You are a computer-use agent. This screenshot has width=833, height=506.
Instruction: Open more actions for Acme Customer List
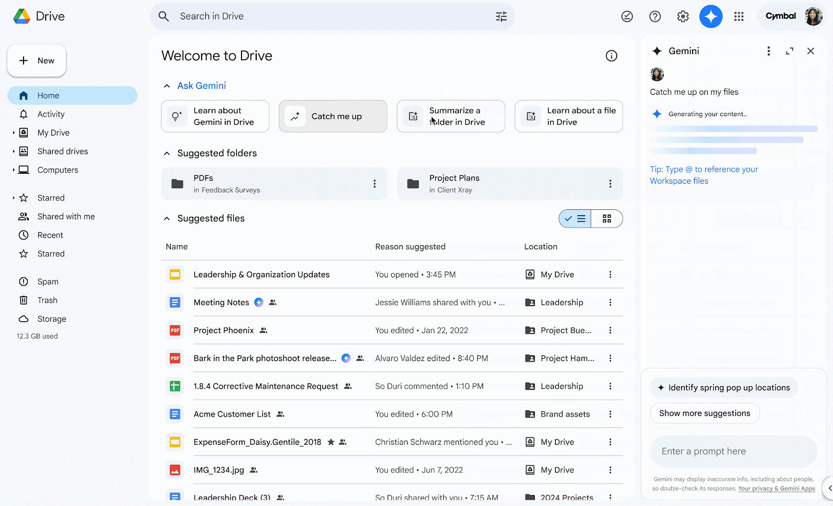pos(610,414)
